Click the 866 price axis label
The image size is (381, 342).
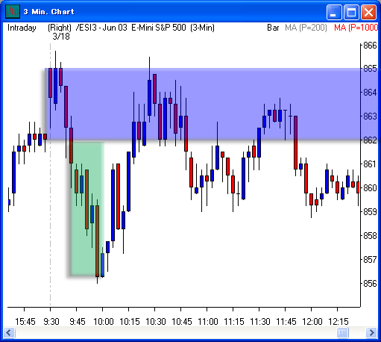point(370,46)
